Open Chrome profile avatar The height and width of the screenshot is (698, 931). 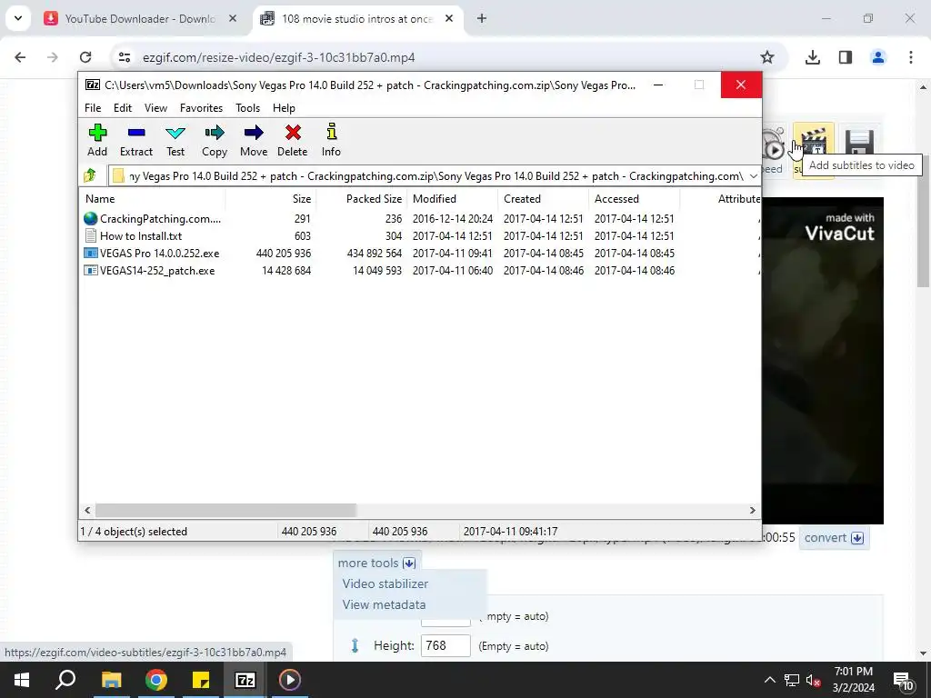(878, 57)
